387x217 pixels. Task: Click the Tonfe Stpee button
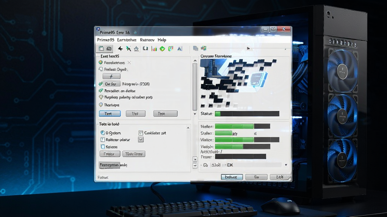click(134, 154)
